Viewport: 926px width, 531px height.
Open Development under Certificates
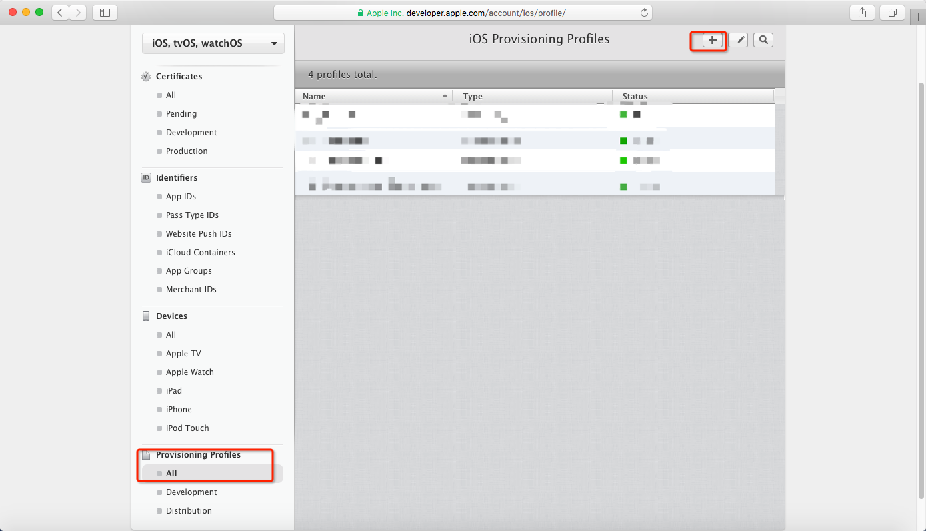[191, 133]
